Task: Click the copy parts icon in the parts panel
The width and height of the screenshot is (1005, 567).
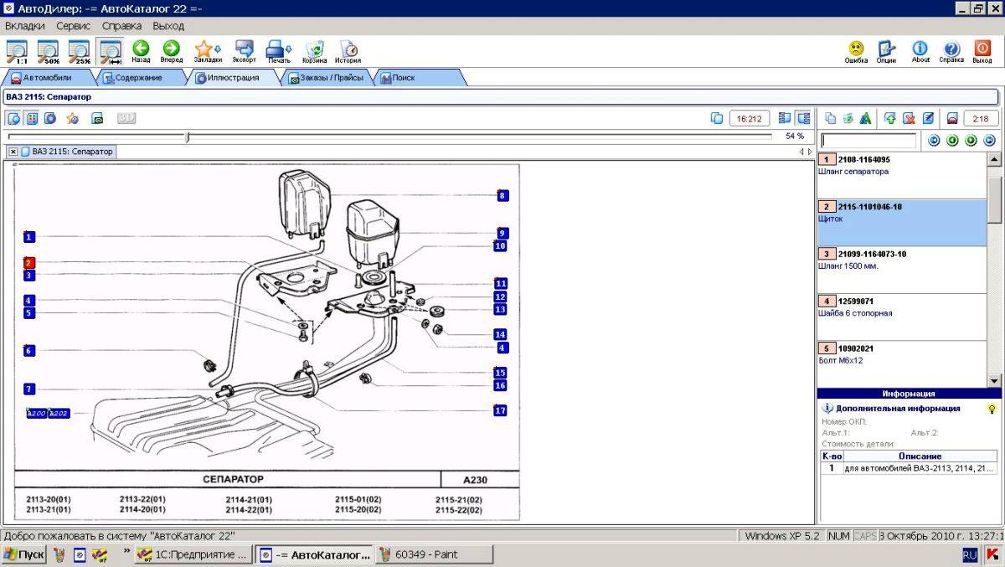Action: click(830, 118)
